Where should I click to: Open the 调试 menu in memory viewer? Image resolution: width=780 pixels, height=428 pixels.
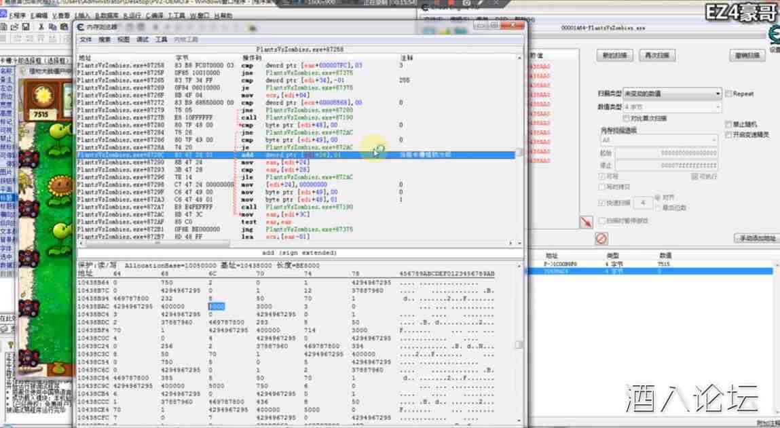(143, 40)
